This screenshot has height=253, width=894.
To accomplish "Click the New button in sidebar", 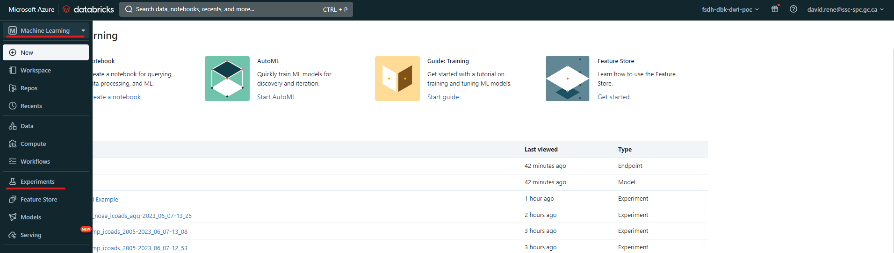I will [46, 52].
